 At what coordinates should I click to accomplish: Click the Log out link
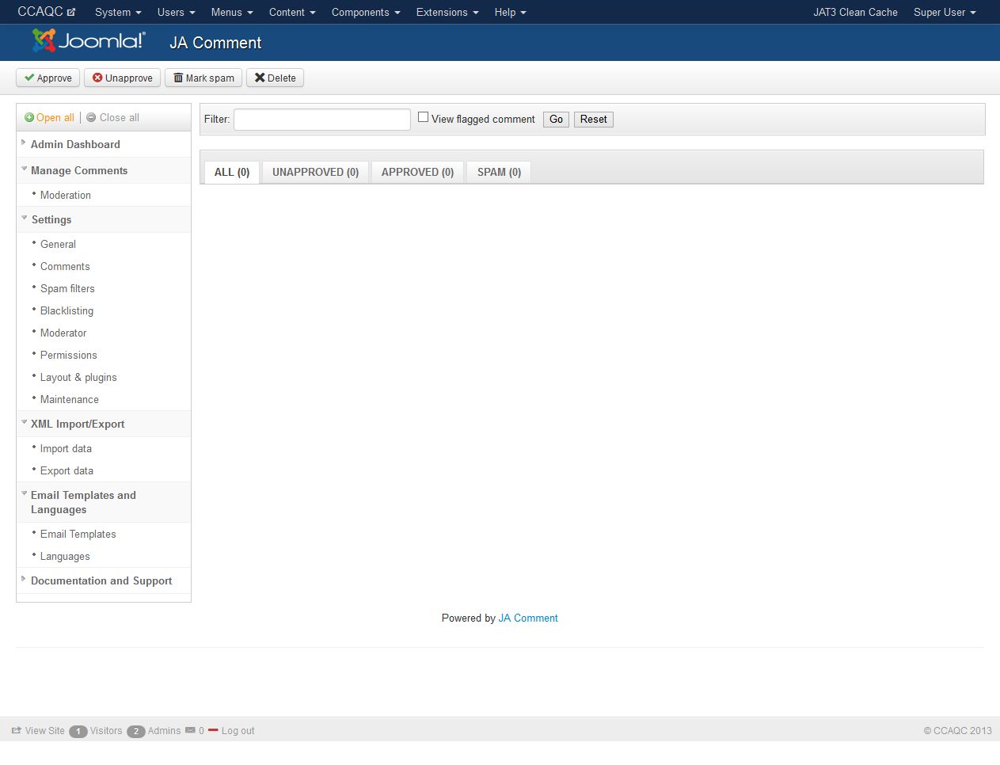point(238,730)
